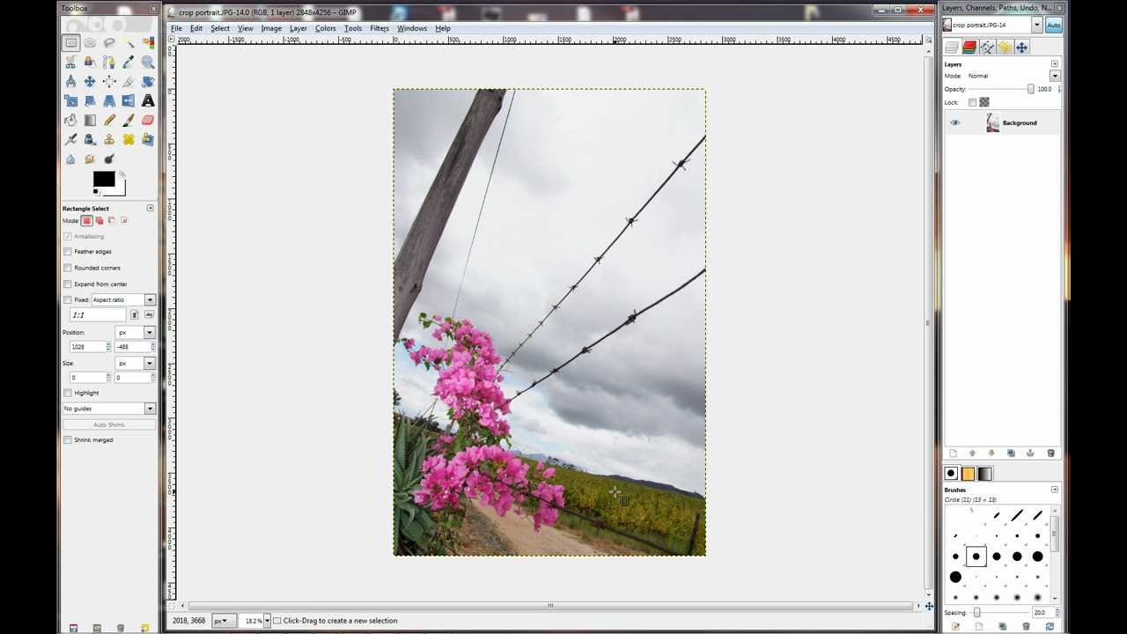The height and width of the screenshot is (634, 1127).
Task: Select the Bucket Fill tool
Action: pos(70,120)
